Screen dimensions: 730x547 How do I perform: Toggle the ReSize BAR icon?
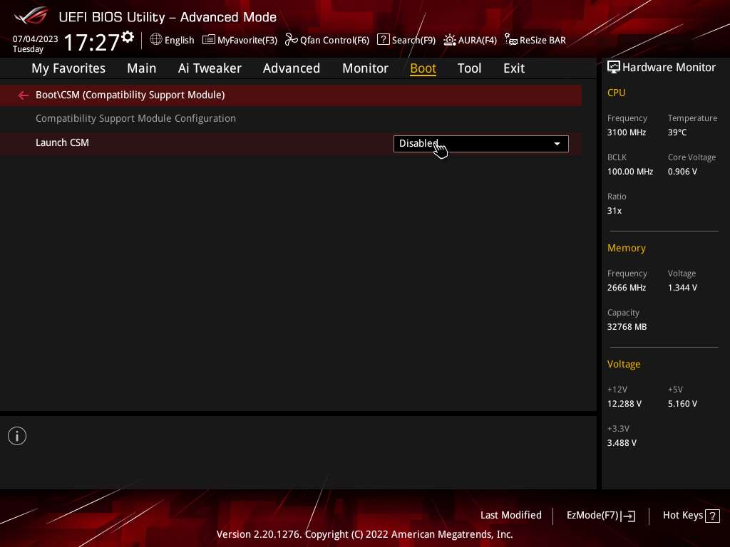pos(510,40)
